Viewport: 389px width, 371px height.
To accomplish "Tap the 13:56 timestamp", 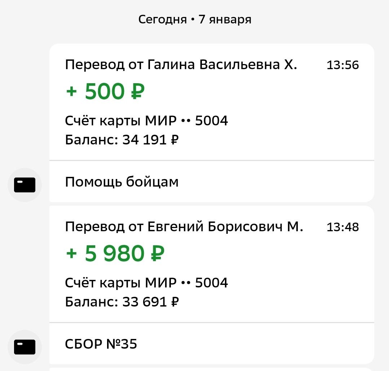I will pyautogui.click(x=342, y=65).
